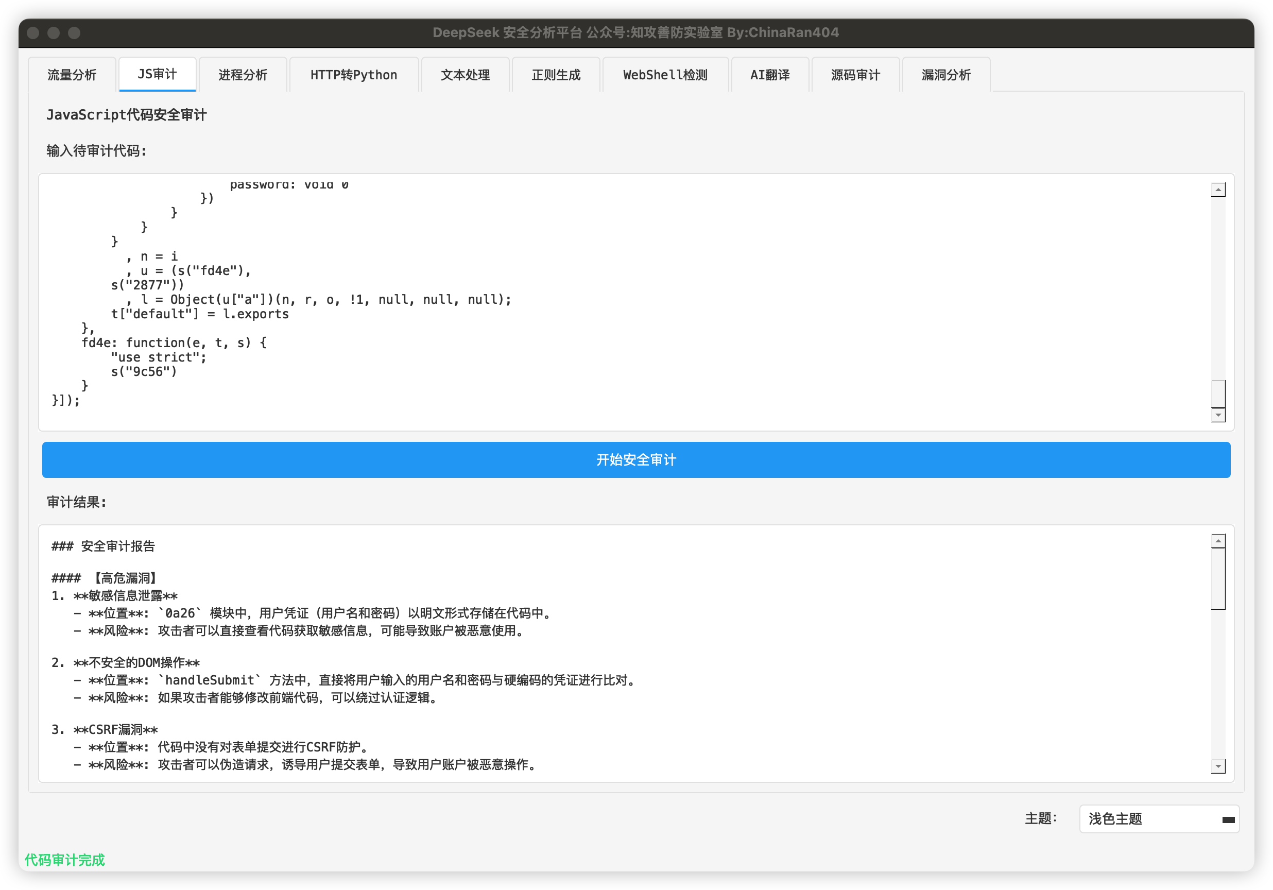Open the 浅色主题 theme dropdown
This screenshot has height=890, width=1273.
(x=1159, y=819)
